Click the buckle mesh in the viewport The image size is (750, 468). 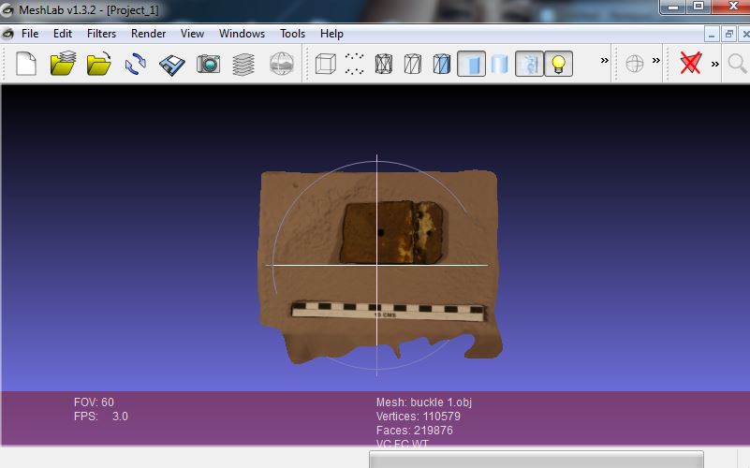[393, 232]
